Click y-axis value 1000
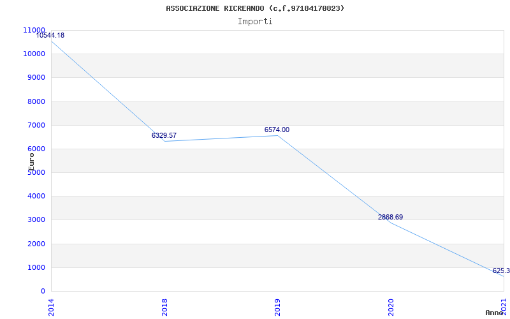 tap(36, 267)
